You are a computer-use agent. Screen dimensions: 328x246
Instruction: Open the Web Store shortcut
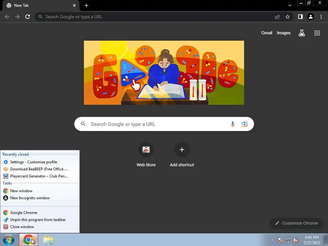click(x=146, y=155)
